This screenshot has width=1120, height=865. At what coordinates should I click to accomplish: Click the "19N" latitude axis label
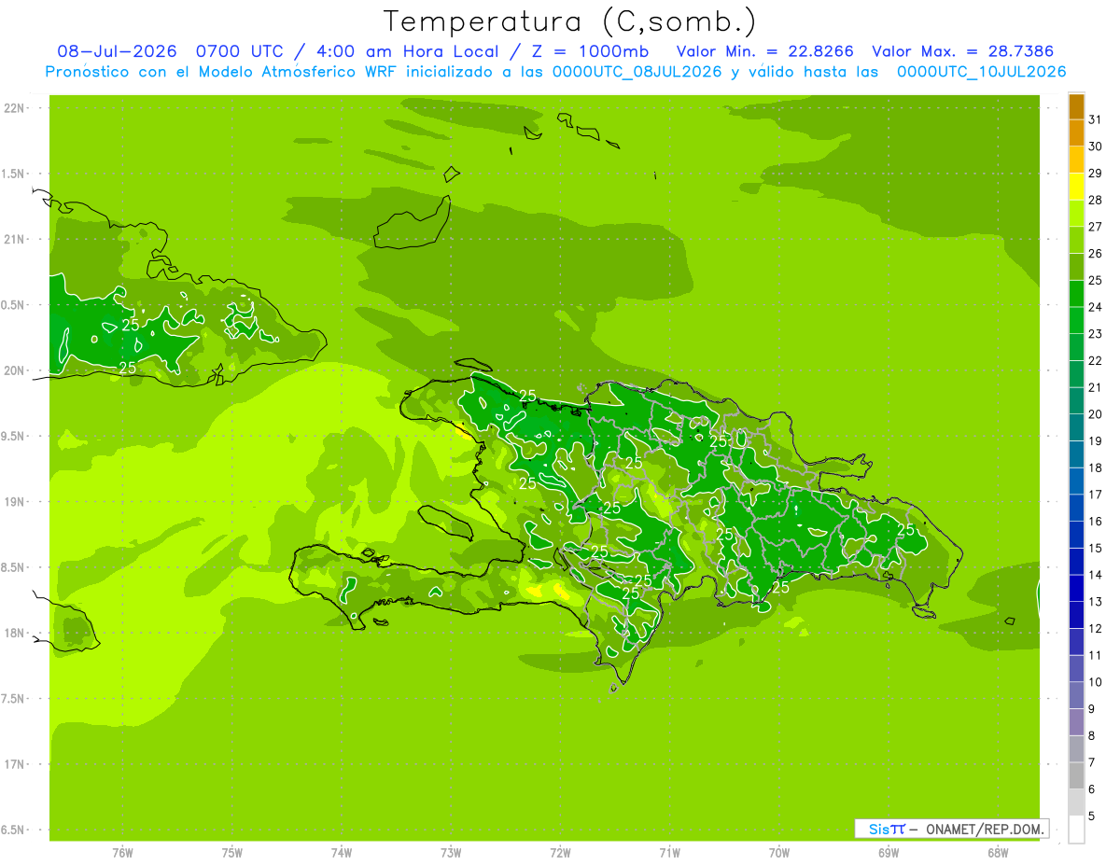pos(14,502)
